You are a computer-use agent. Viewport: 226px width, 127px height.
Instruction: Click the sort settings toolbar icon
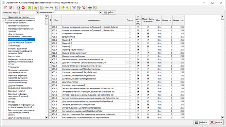click(x=5, y=8)
